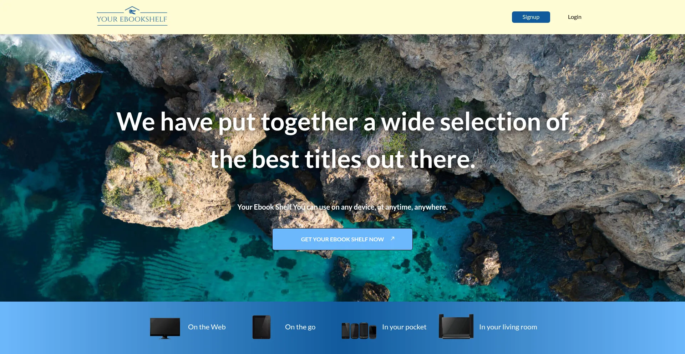Click 'the best titles out there.' heading line

click(x=342, y=159)
